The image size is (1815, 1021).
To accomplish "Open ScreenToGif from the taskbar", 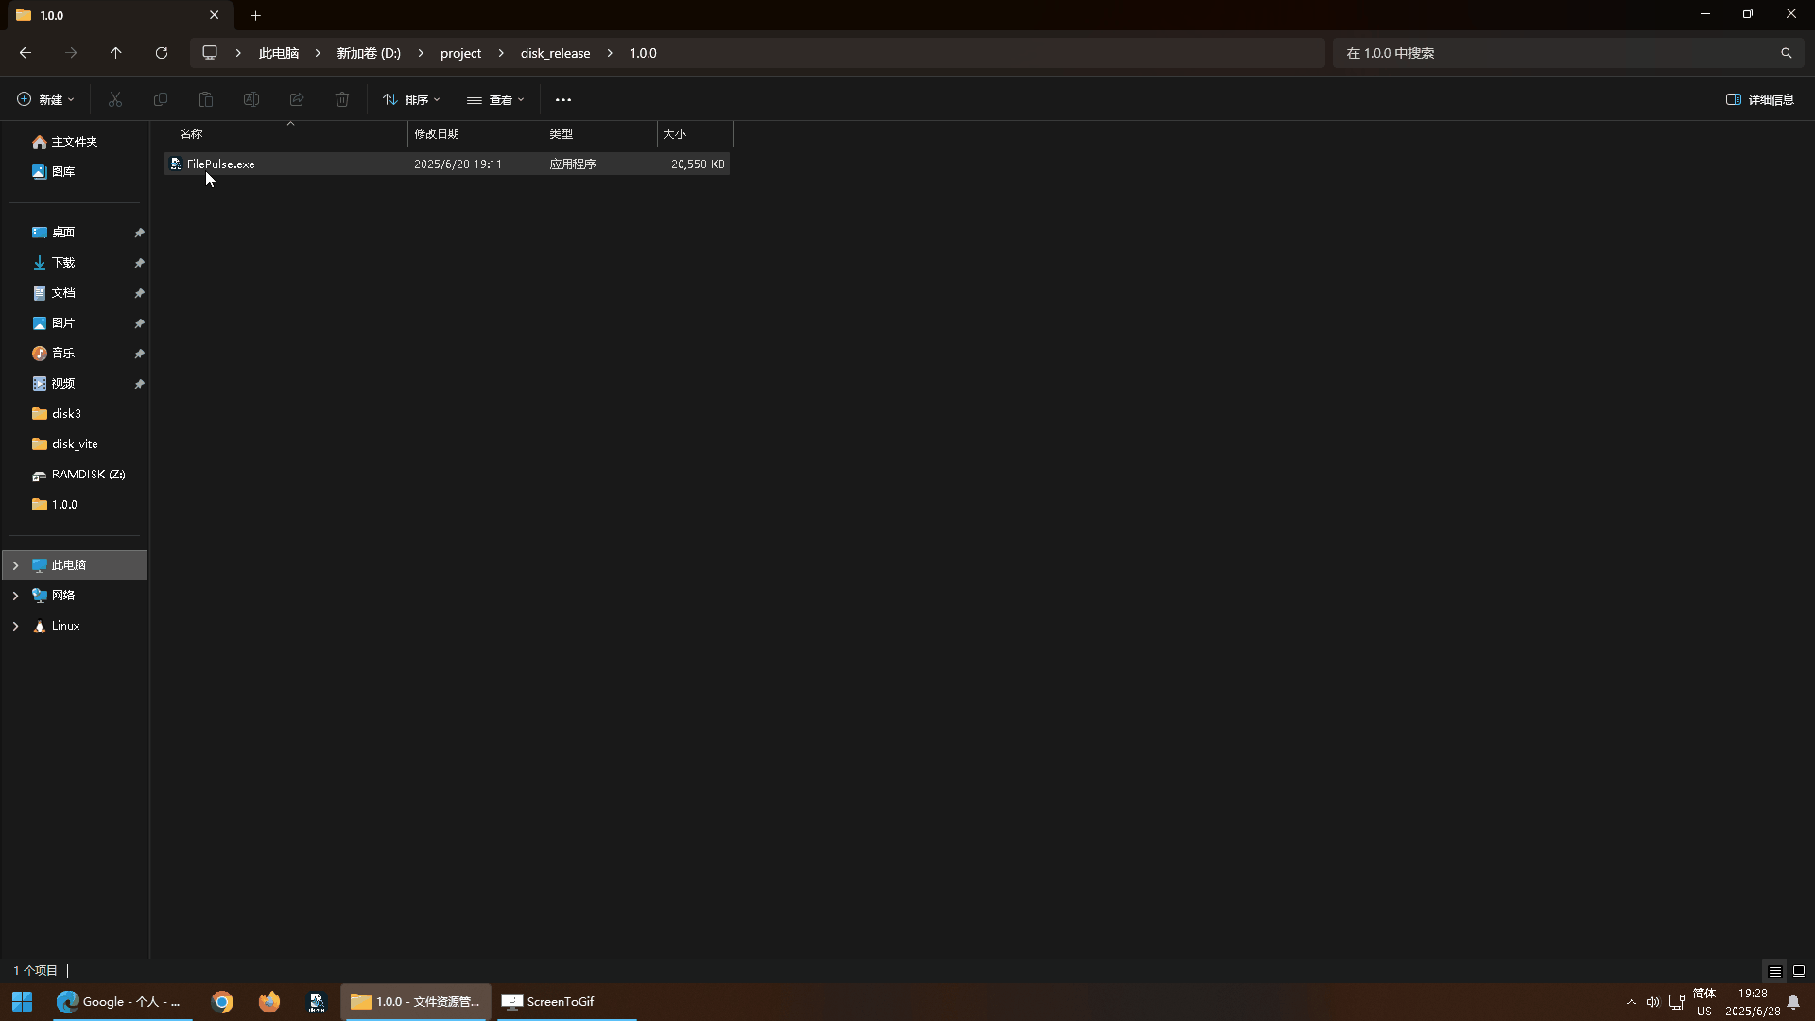I will pos(548,1001).
